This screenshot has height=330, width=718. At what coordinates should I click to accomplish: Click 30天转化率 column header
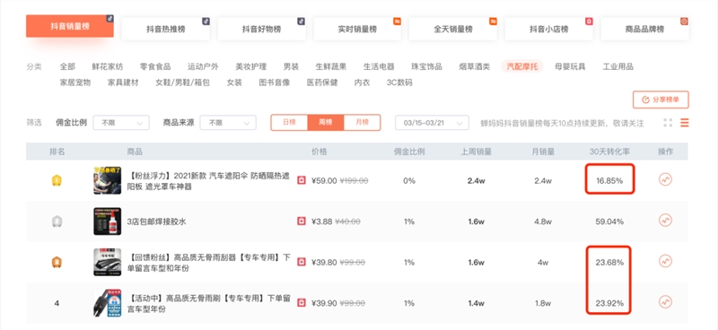click(609, 152)
